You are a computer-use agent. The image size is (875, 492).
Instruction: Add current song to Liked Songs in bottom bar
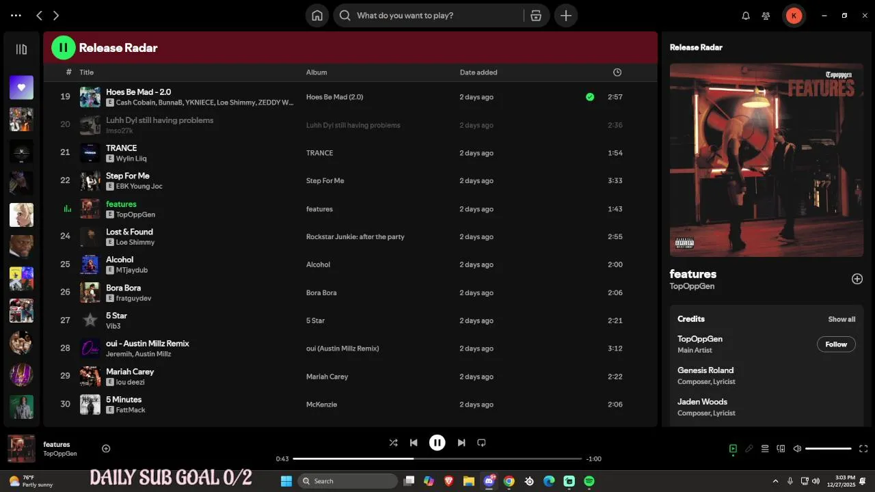106,449
